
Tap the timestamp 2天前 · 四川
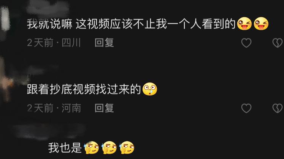[x=54, y=43]
